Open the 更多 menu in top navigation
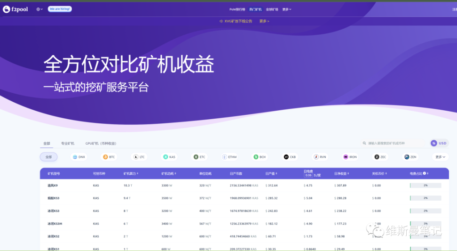457x251 pixels. [x=287, y=9]
